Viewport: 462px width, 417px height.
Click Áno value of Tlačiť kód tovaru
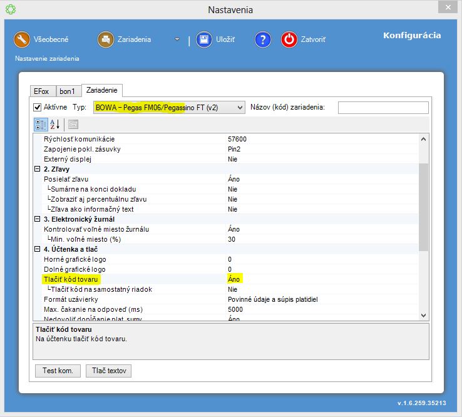234,279
